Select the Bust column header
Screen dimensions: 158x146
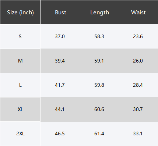pos(60,13)
